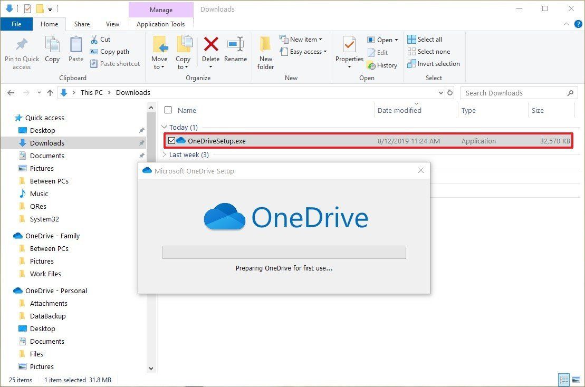Select the Rename tool
This screenshot has height=387, width=585.
235,51
